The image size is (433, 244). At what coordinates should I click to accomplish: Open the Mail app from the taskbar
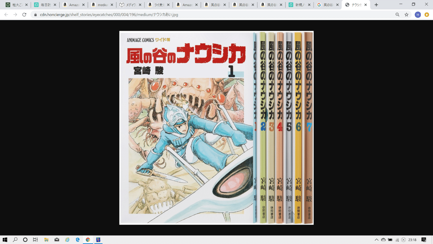(x=57, y=240)
